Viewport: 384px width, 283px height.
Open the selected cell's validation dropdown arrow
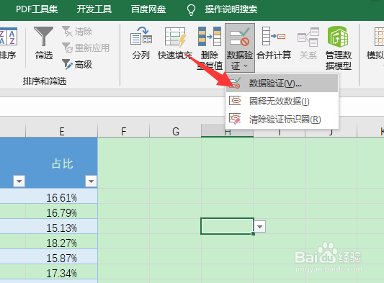pyautogui.click(x=259, y=226)
